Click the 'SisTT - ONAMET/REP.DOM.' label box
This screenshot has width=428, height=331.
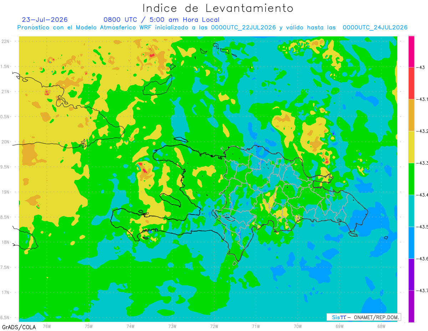(x=364, y=317)
